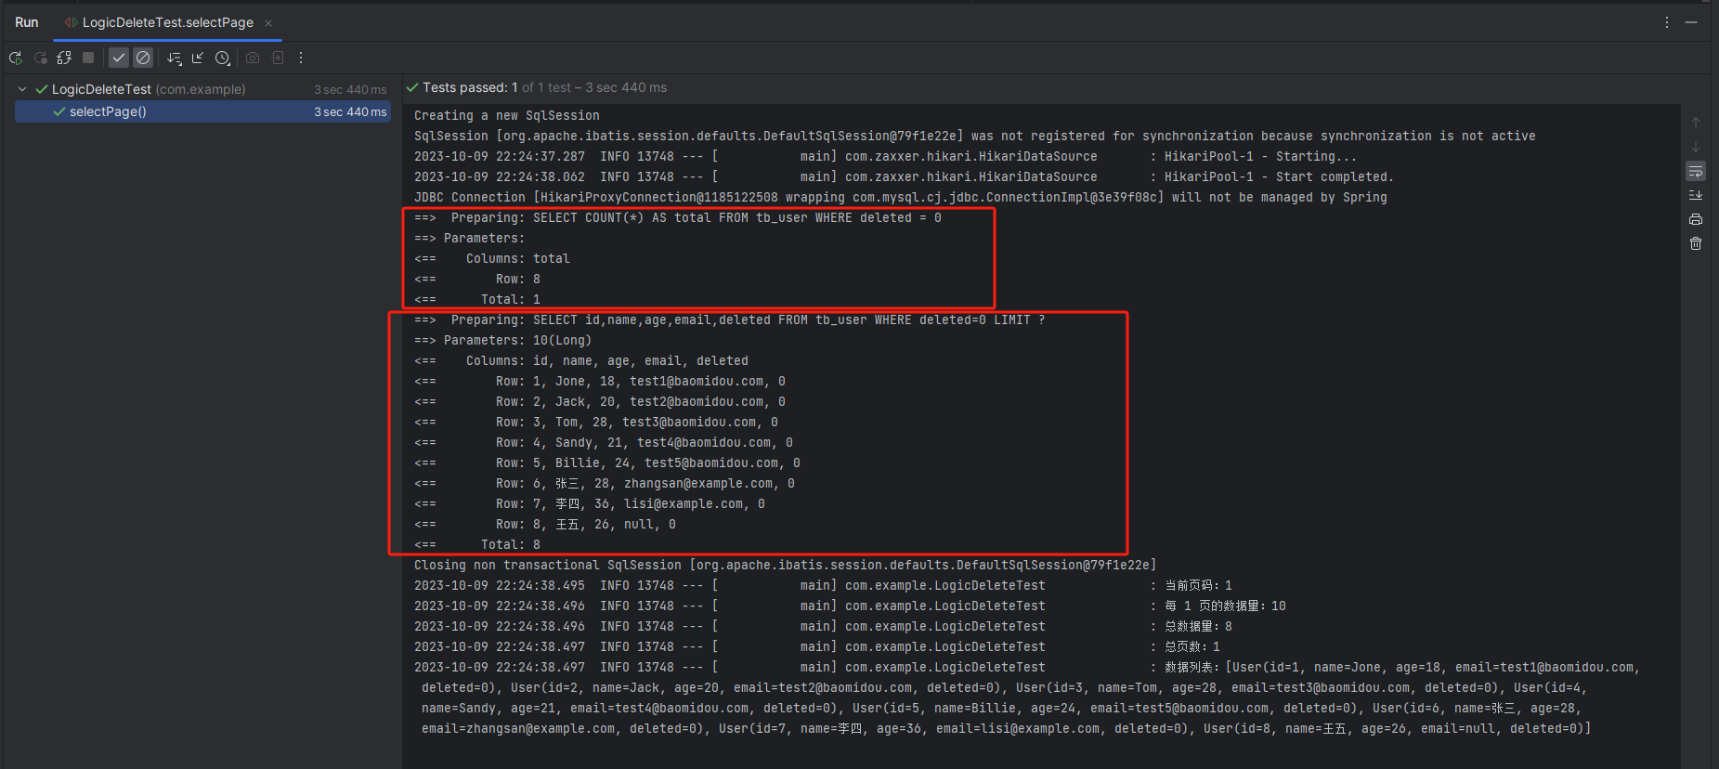Close the LogicDeleteTest.selectPage tab
The image size is (1719, 769).
[268, 22]
